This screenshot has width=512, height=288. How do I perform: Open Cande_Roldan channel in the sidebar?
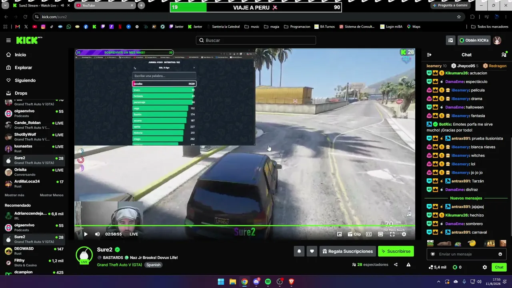(x=34, y=125)
